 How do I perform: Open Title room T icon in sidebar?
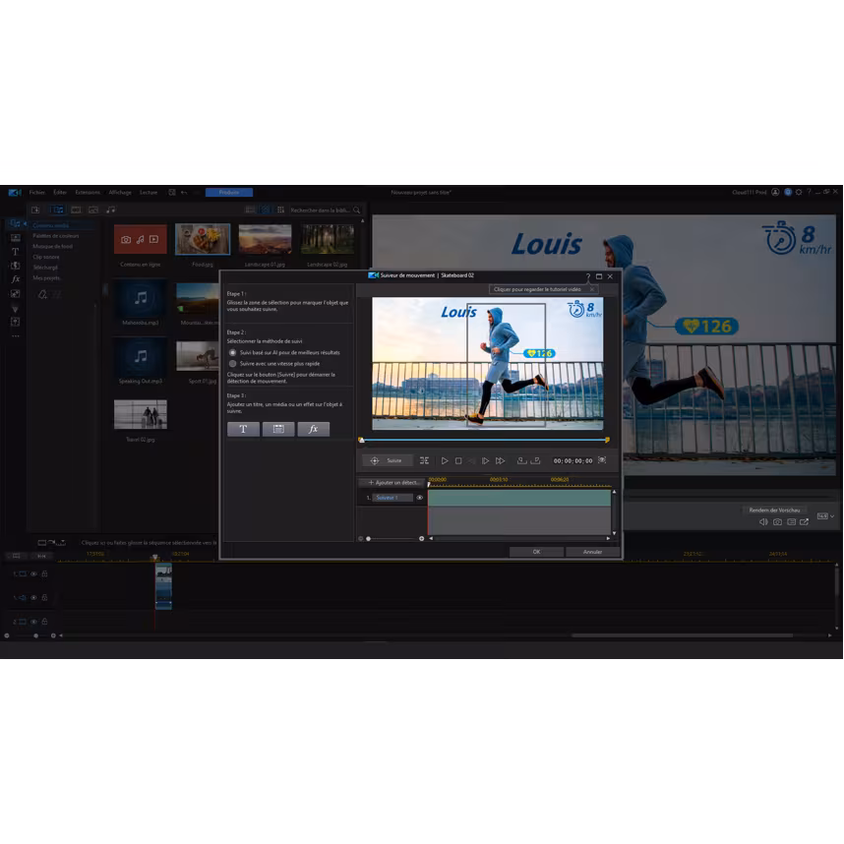coord(15,252)
